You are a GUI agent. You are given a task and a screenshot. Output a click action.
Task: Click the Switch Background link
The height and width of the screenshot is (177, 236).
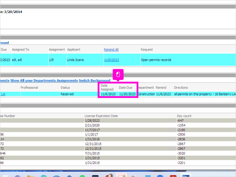(95, 81)
